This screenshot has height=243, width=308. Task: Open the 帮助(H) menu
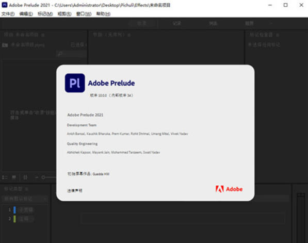pyautogui.click(x=103, y=14)
